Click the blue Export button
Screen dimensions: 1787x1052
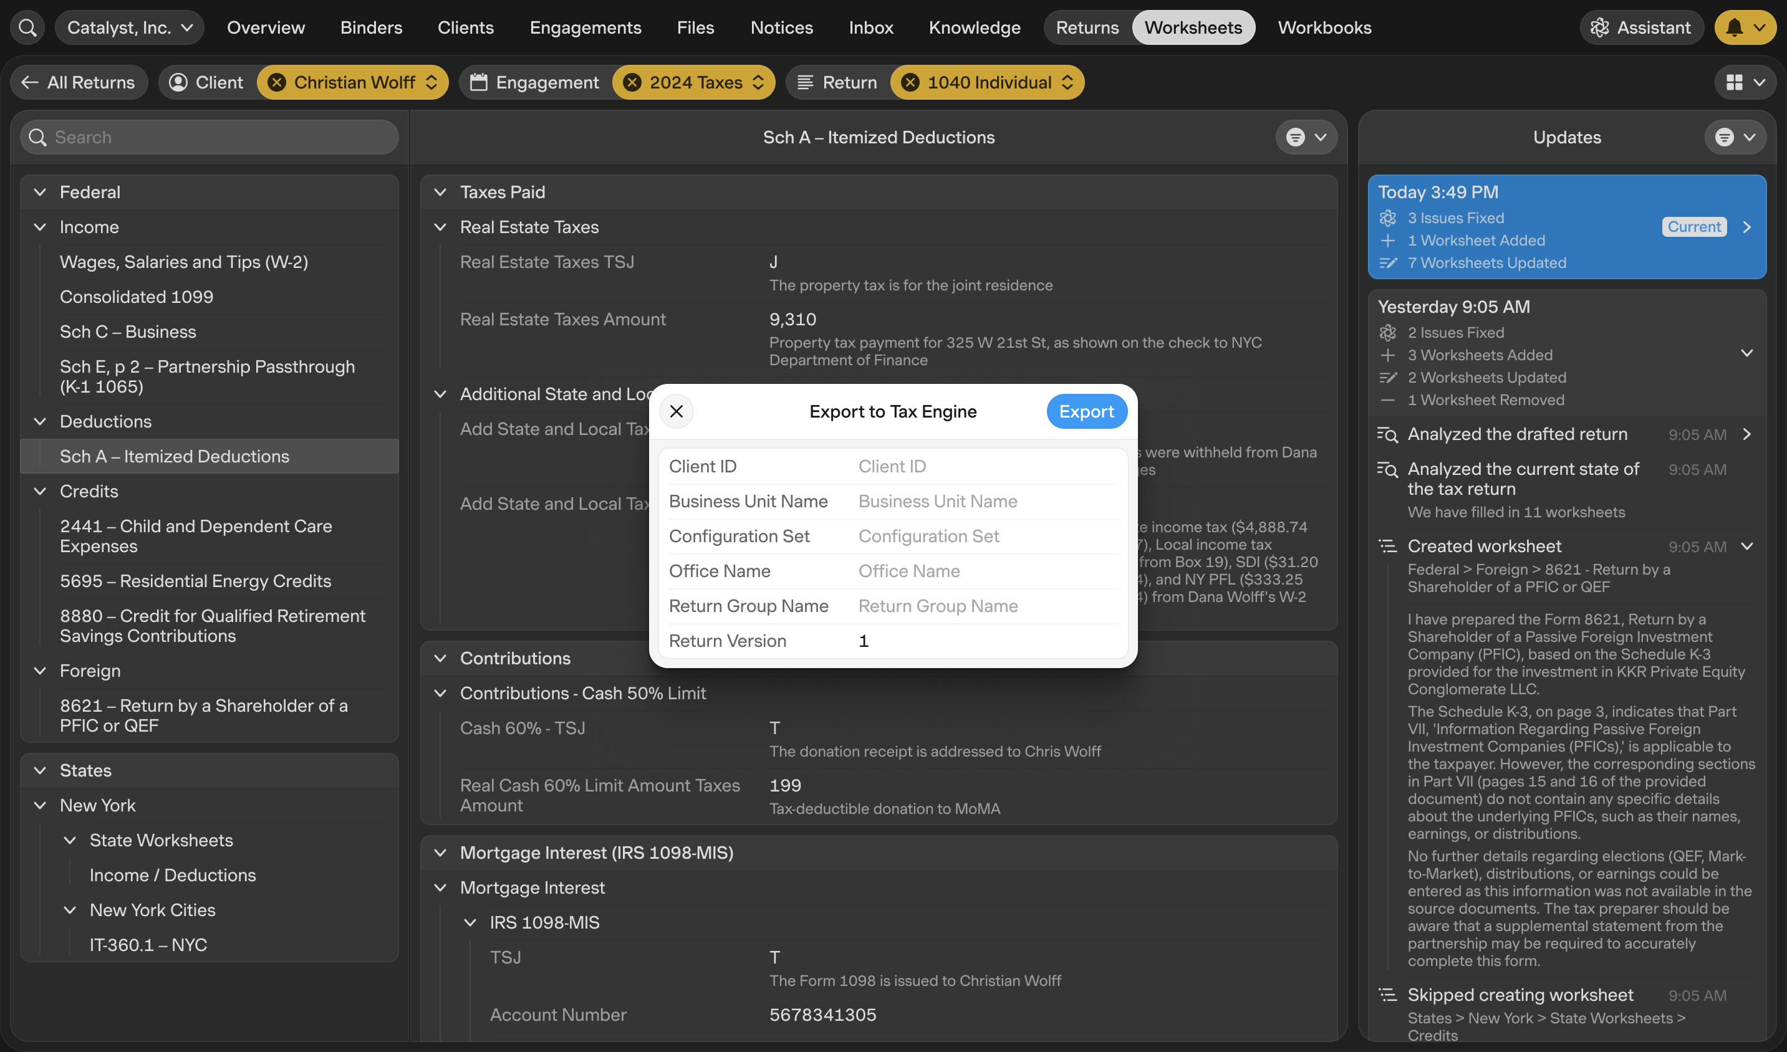(x=1086, y=411)
